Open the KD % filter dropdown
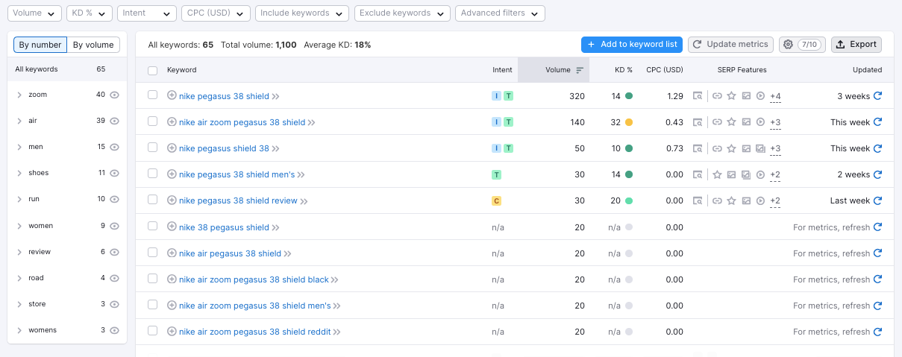Viewport: 902px width, 357px height. (89, 13)
